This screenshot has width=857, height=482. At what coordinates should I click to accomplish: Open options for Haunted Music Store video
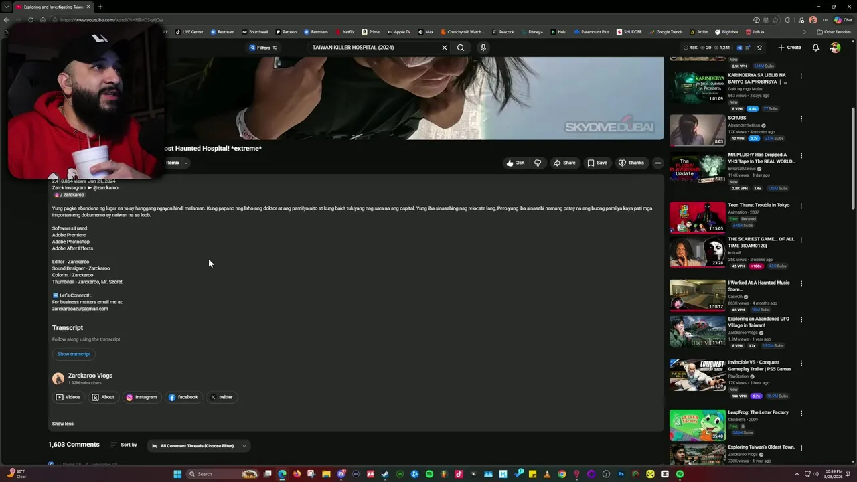(x=801, y=283)
